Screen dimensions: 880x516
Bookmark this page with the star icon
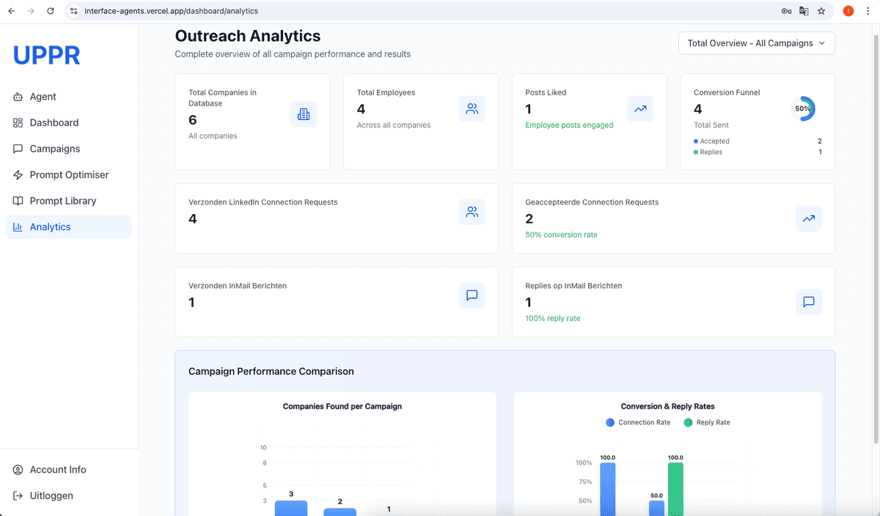pos(821,11)
